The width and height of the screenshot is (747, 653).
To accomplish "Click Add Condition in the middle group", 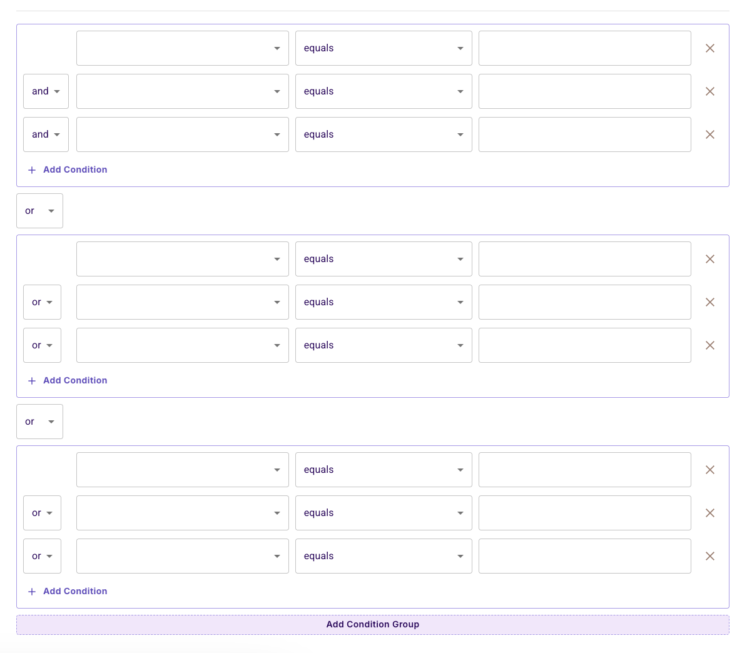I will click(x=74, y=380).
